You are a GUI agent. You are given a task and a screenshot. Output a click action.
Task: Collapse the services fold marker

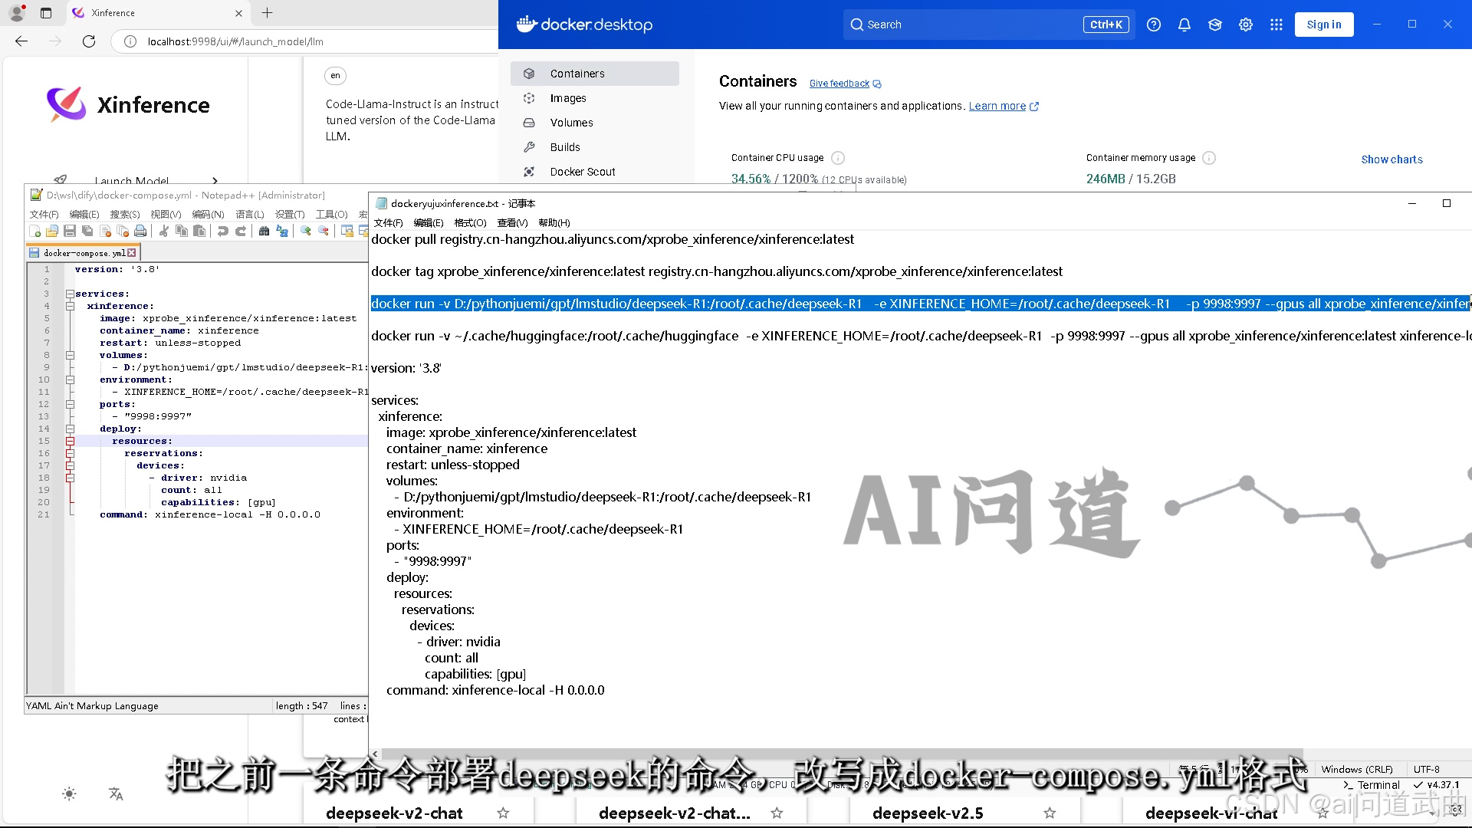(x=70, y=294)
